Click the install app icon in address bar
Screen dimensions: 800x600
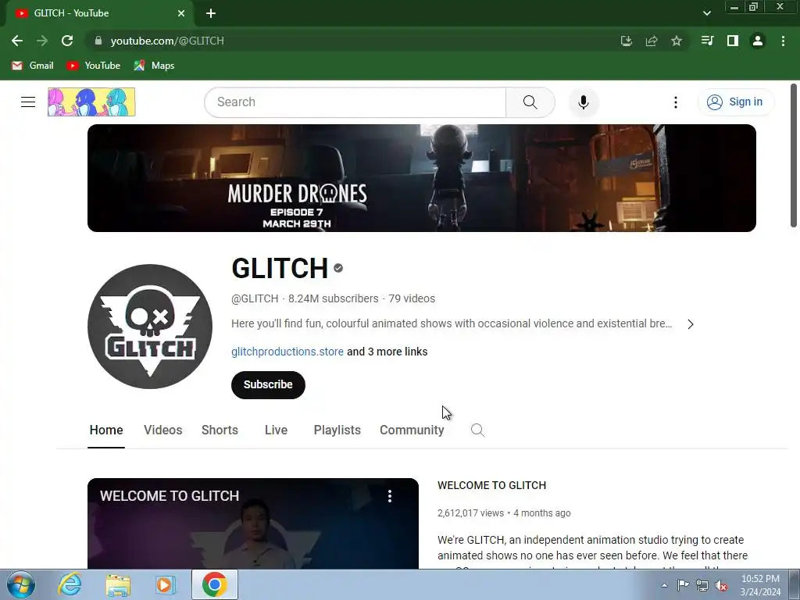[627, 41]
